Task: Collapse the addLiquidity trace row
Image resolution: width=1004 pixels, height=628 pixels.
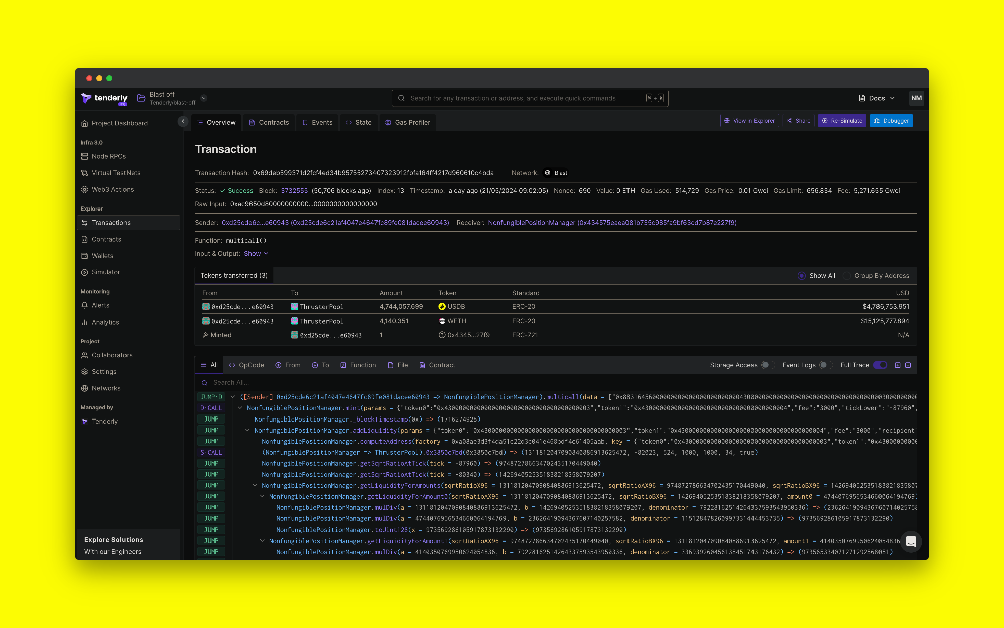Action: tap(247, 431)
